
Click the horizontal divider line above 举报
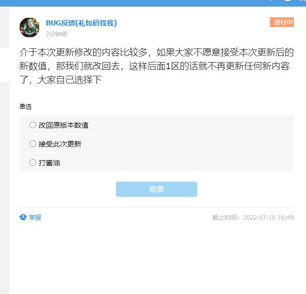157,207
